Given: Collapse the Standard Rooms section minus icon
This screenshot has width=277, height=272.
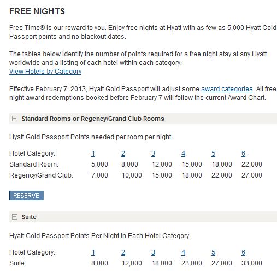Looking at the screenshot, I should tap(15, 119).
